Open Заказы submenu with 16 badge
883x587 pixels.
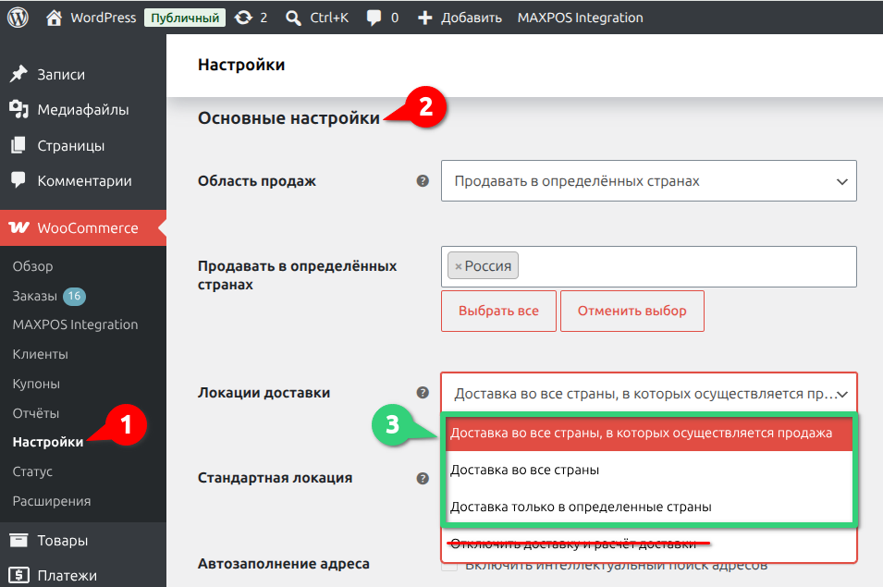tap(48, 296)
